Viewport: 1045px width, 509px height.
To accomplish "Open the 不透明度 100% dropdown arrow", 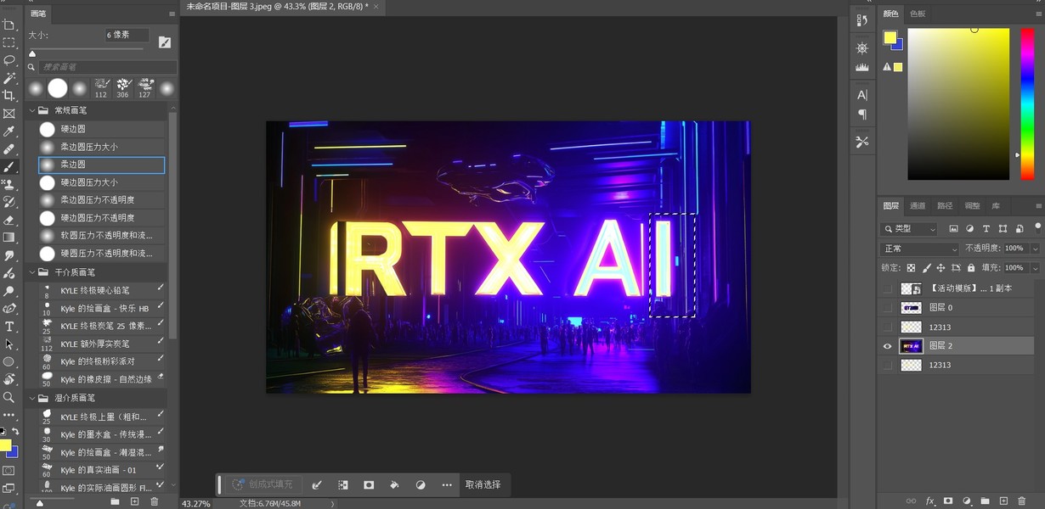I will click(1035, 249).
